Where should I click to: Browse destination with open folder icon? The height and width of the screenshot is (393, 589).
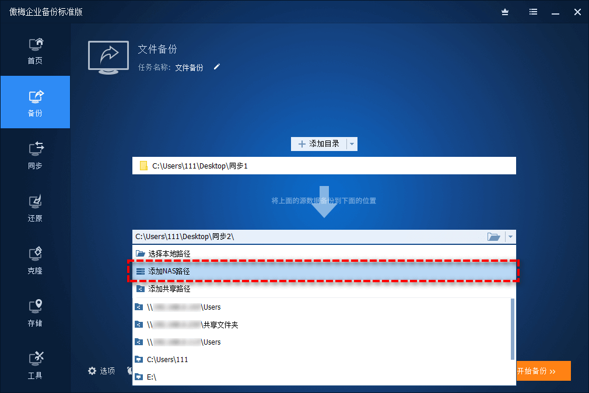point(493,237)
